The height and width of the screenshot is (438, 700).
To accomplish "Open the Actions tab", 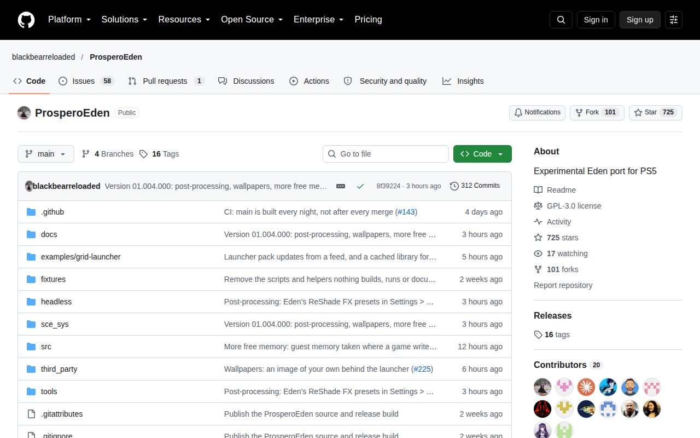I will point(309,81).
